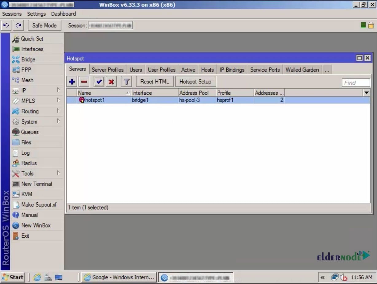
Task: Click the undo arrow in the top toolbar
Action: pos(6,25)
